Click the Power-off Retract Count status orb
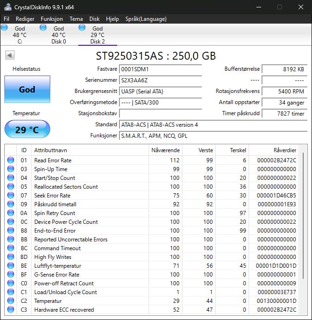The image size is (312, 320). [x=11, y=283]
